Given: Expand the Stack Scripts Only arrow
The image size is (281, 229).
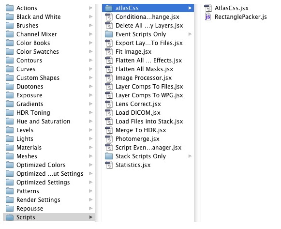Looking at the screenshot, I should coord(190,156).
